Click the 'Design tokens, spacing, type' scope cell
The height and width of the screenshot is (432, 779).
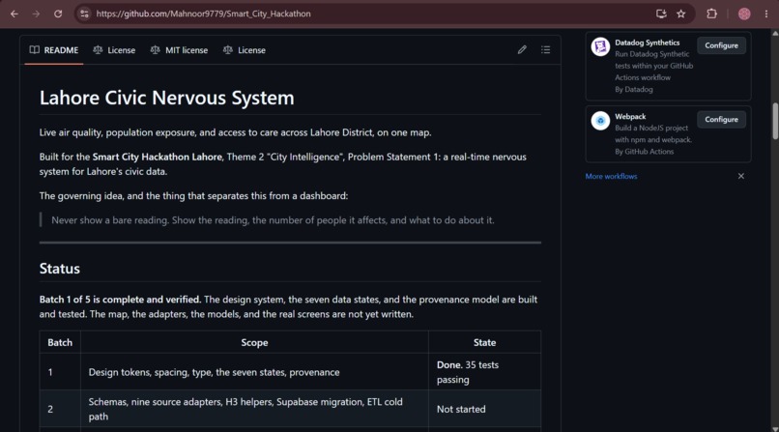[x=254, y=372]
